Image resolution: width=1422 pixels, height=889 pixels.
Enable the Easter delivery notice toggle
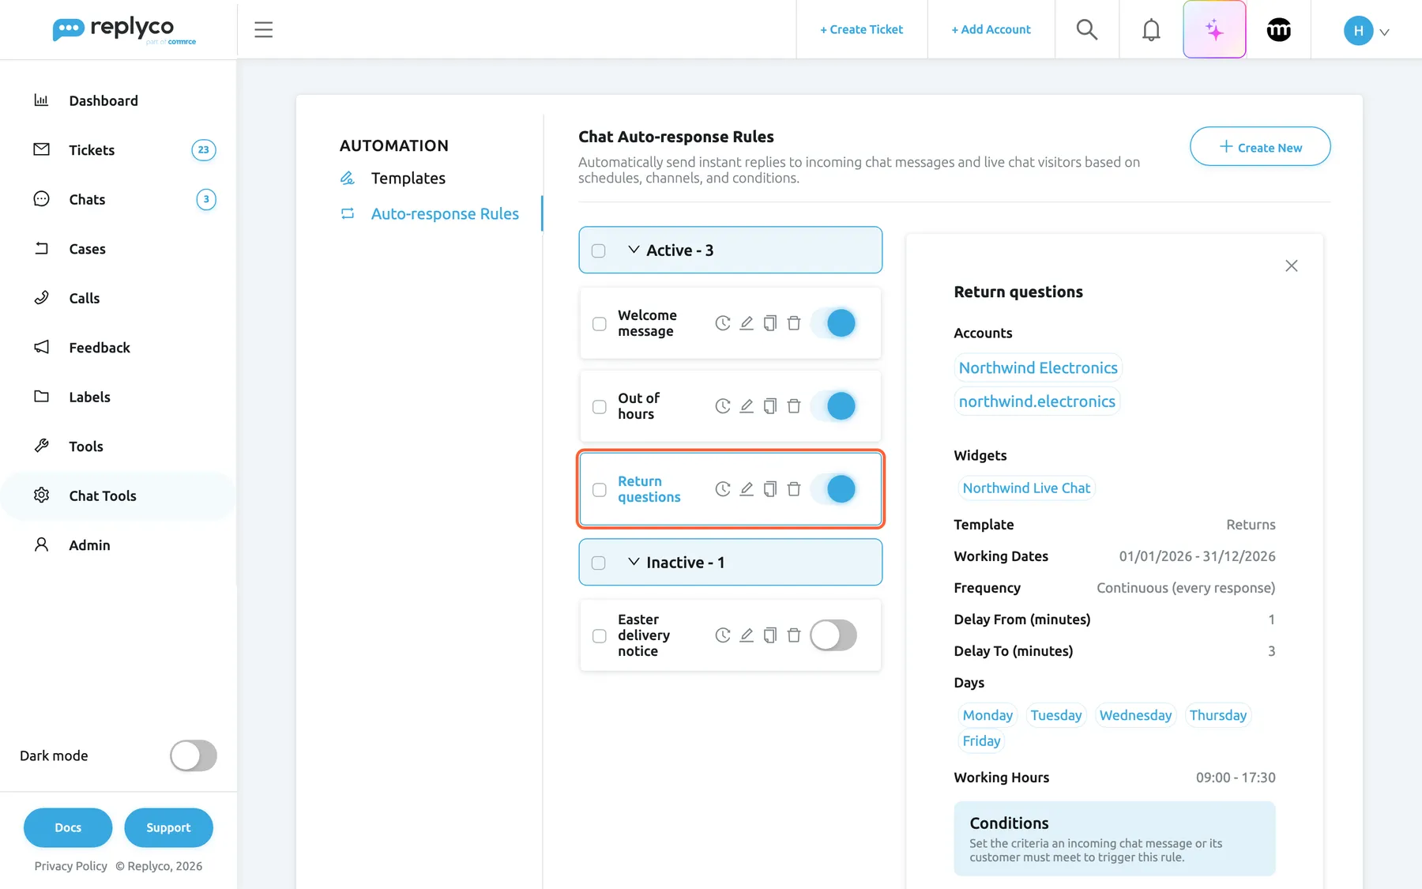click(833, 635)
